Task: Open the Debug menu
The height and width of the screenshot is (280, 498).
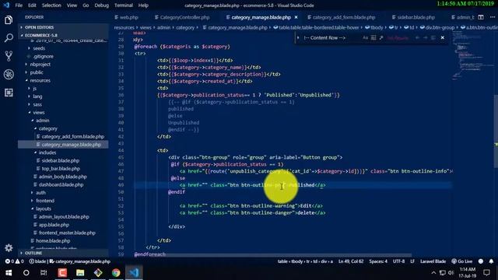Action: tap(102, 5)
